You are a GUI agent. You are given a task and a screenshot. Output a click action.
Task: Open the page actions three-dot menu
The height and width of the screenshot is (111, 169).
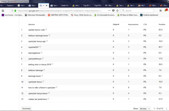[x=109, y=11]
